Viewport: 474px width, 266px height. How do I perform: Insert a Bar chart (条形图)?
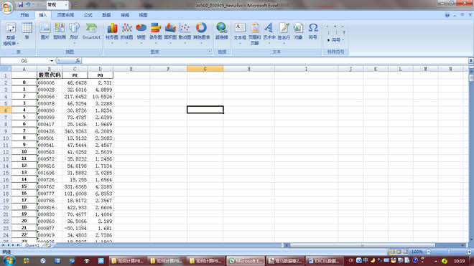click(156, 32)
